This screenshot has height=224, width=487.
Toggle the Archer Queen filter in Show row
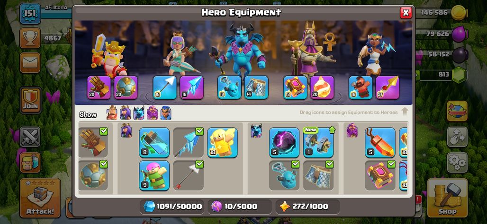pos(125,113)
